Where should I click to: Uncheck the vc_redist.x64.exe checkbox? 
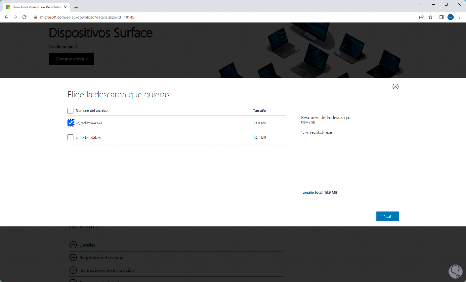pos(71,123)
